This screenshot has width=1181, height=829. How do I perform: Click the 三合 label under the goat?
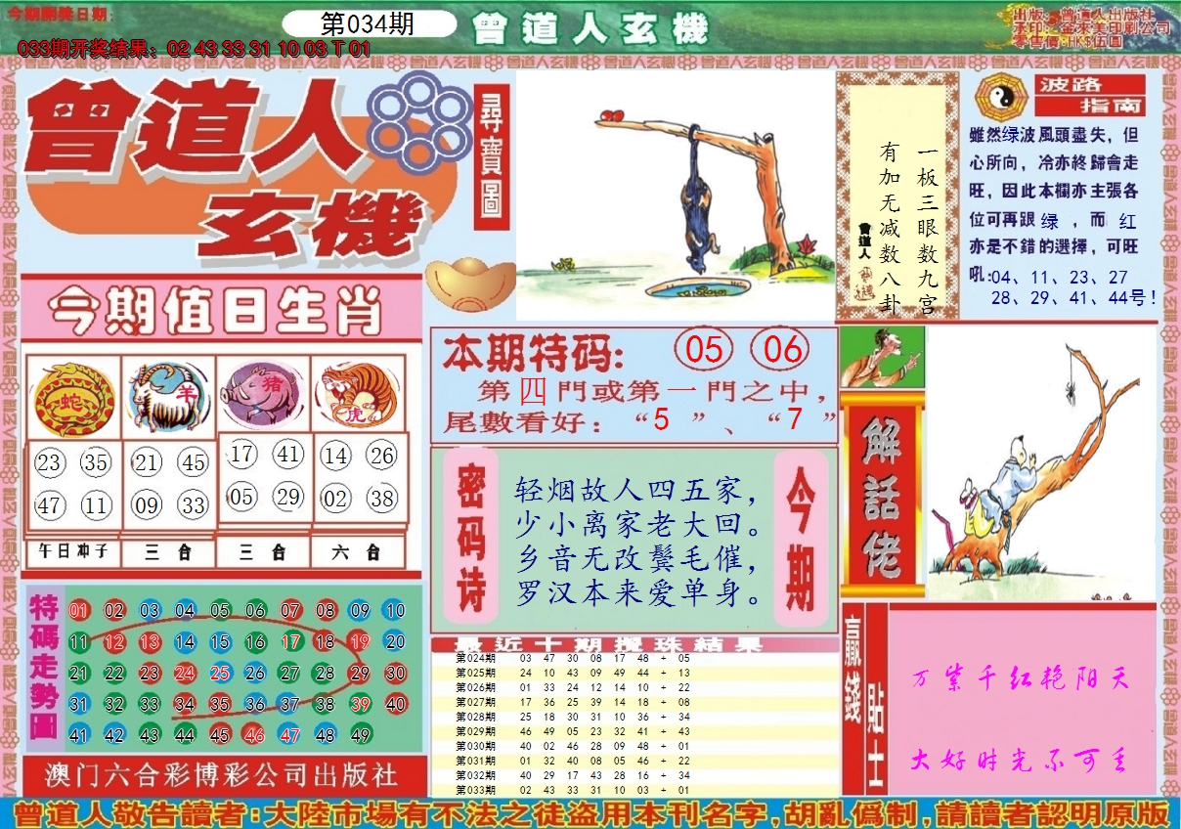(x=168, y=552)
